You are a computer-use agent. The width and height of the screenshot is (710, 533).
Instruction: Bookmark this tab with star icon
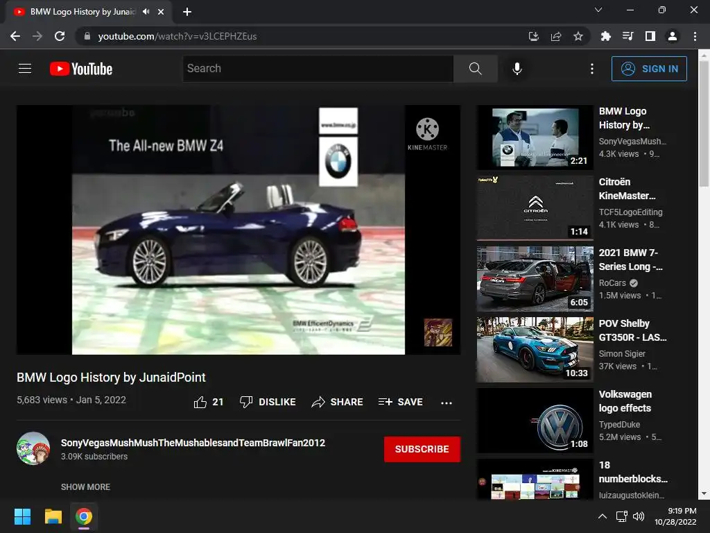(578, 36)
